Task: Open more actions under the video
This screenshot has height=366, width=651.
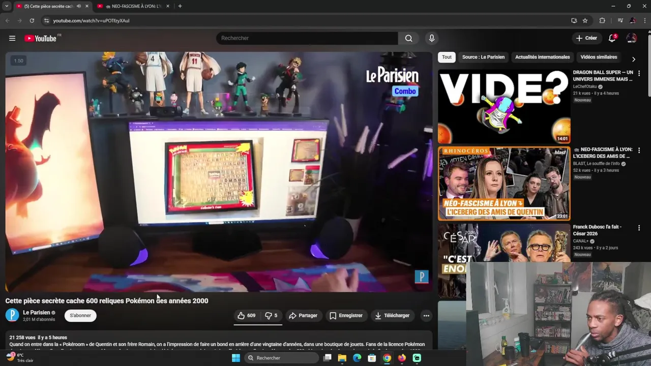Action: click(426, 316)
